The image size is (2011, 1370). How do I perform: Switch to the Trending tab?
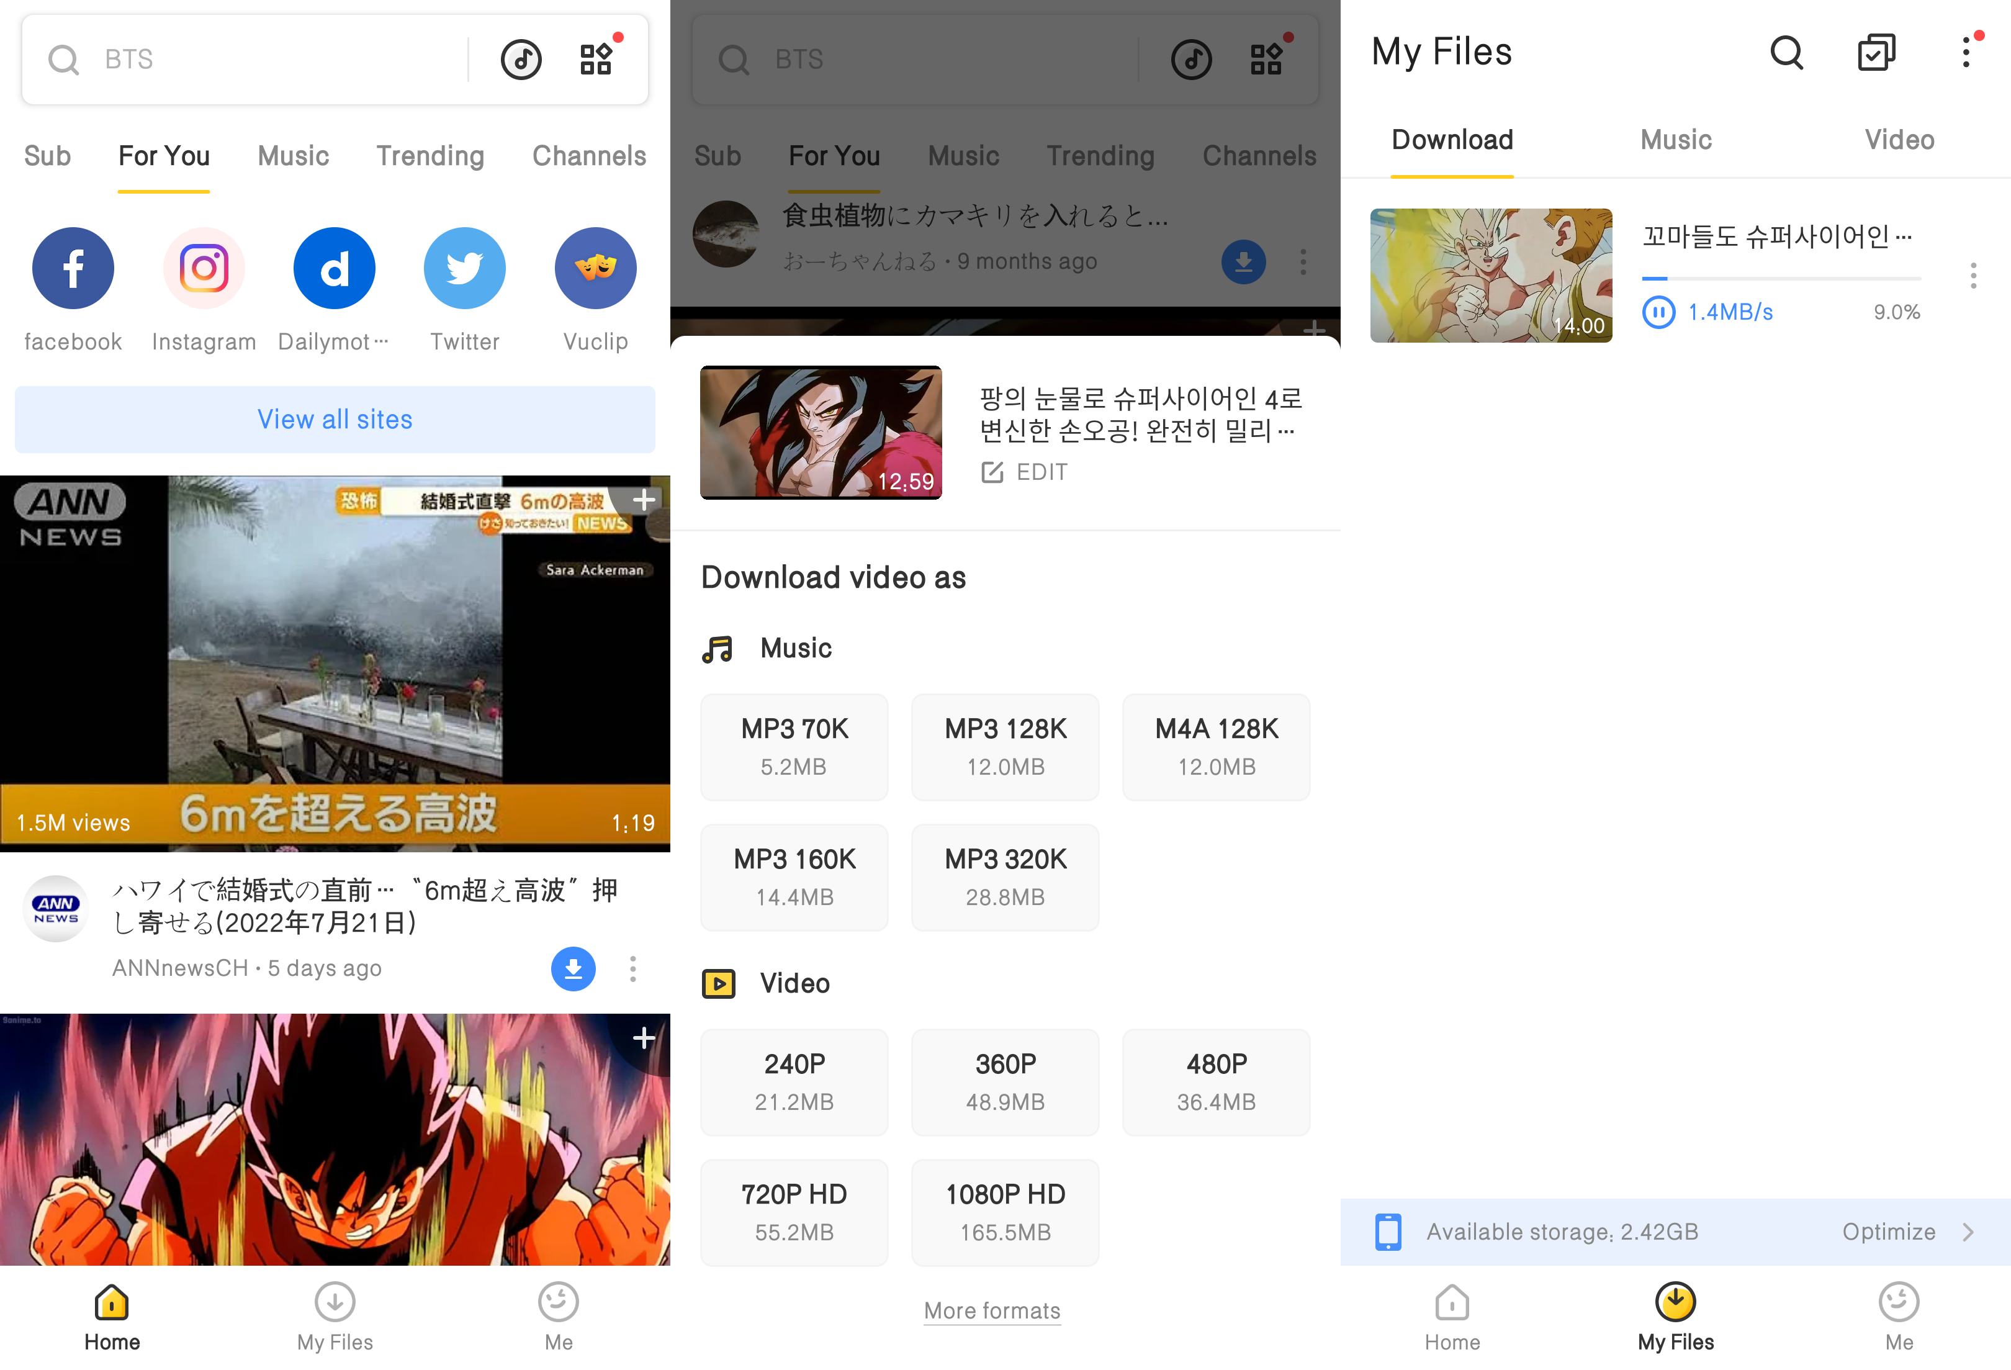click(x=429, y=156)
